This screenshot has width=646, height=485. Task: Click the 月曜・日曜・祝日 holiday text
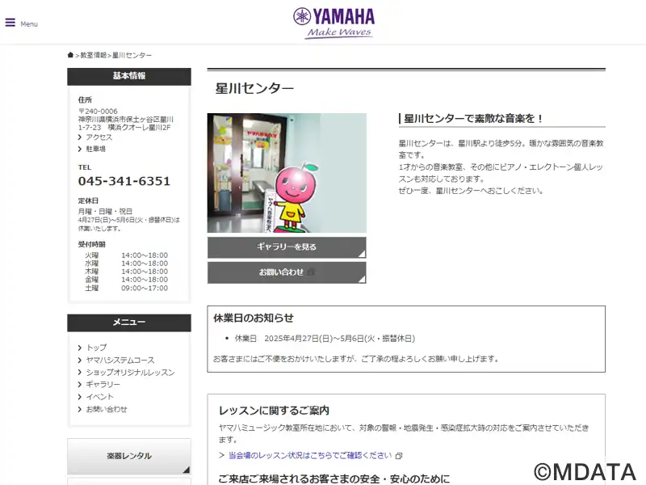pos(105,211)
